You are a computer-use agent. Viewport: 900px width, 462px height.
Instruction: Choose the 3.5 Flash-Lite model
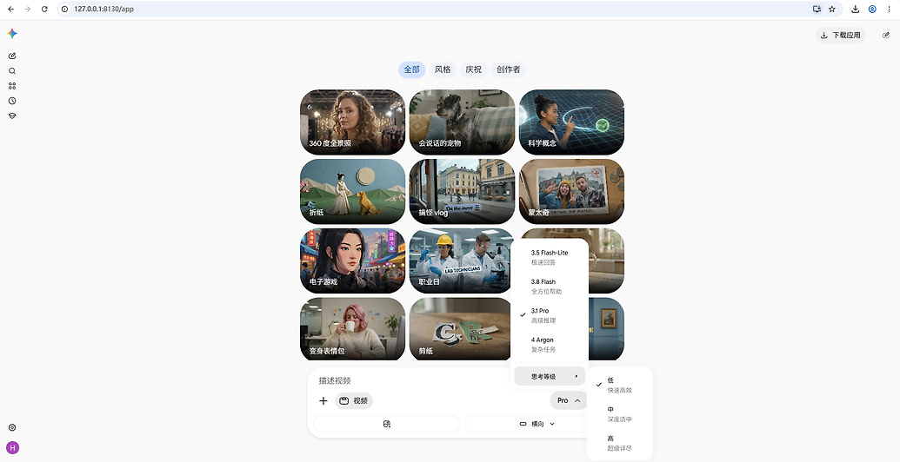point(550,257)
